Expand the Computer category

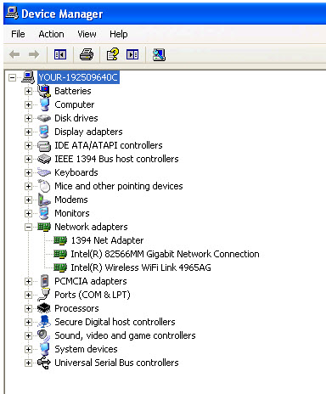pos(28,104)
